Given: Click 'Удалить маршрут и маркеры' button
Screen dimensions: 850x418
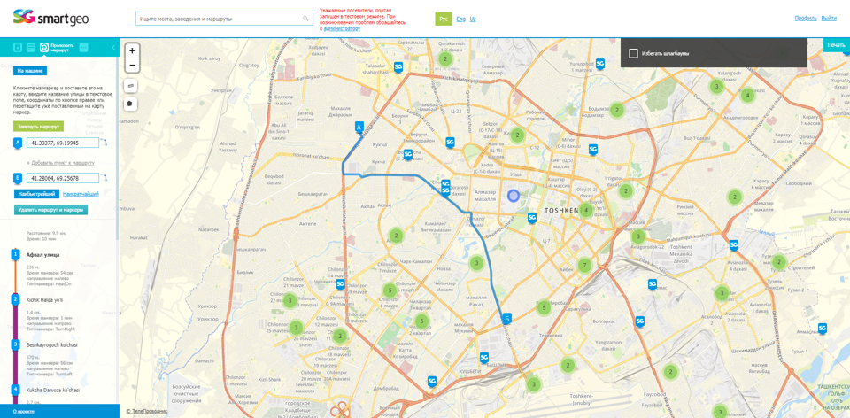Looking at the screenshot, I should [x=50, y=210].
